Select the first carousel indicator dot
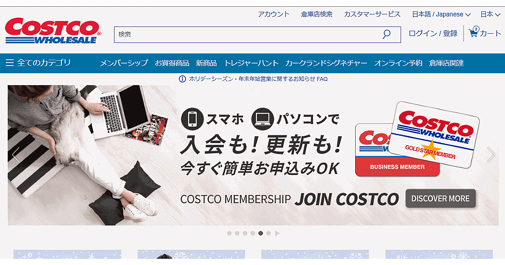The height and width of the screenshot is (265, 505). [229, 233]
